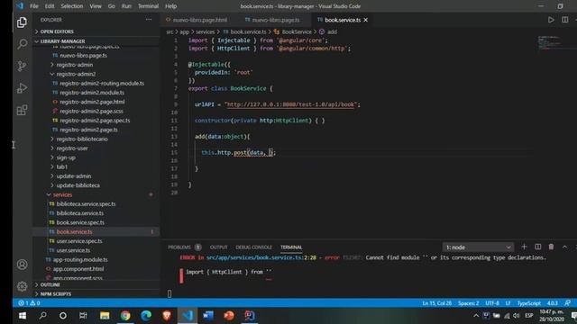Open Explorer more actions ellipsis

[x=149, y=20]
